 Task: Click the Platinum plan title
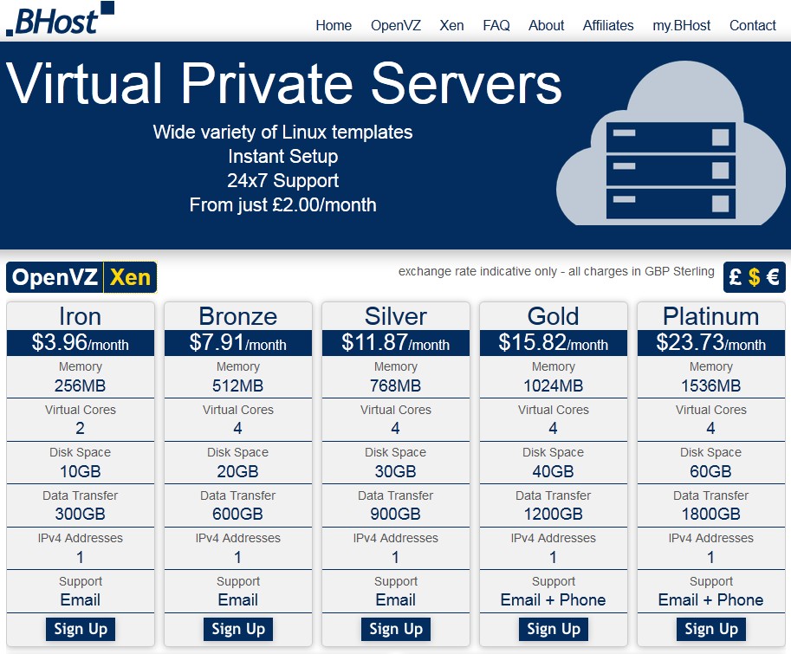tap(711, 316)
